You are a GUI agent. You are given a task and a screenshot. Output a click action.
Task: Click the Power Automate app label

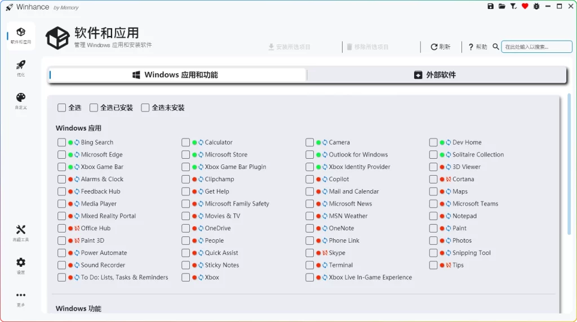coord(104,253)
